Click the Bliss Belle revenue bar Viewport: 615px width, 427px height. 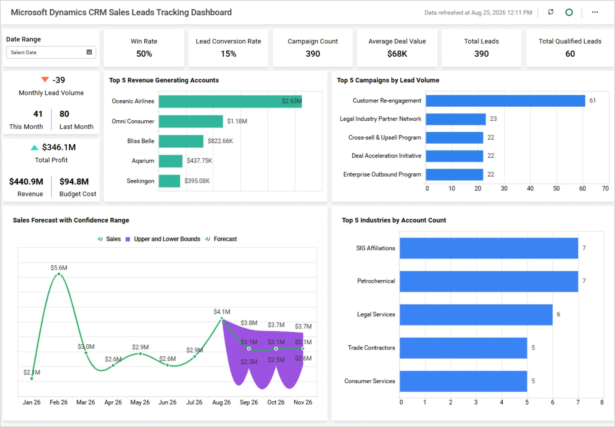tap(181, 141)
